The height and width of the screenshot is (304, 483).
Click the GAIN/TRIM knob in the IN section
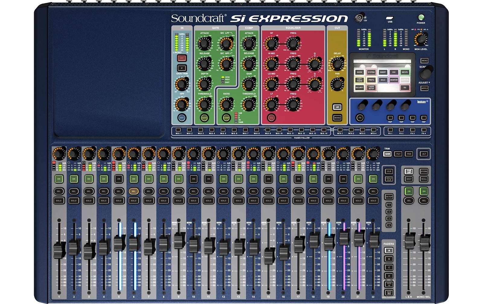click(x=181, y=84)
